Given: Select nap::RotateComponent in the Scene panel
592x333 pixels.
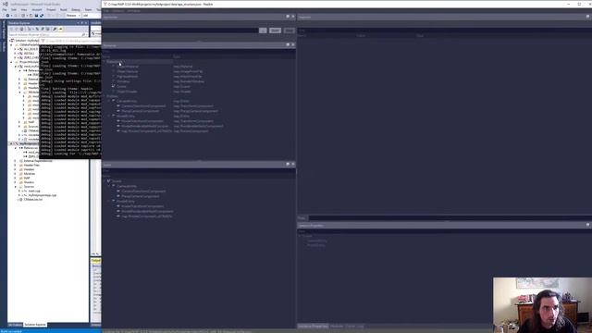Looking at the screenshot, I should click(x=147, y=216).
